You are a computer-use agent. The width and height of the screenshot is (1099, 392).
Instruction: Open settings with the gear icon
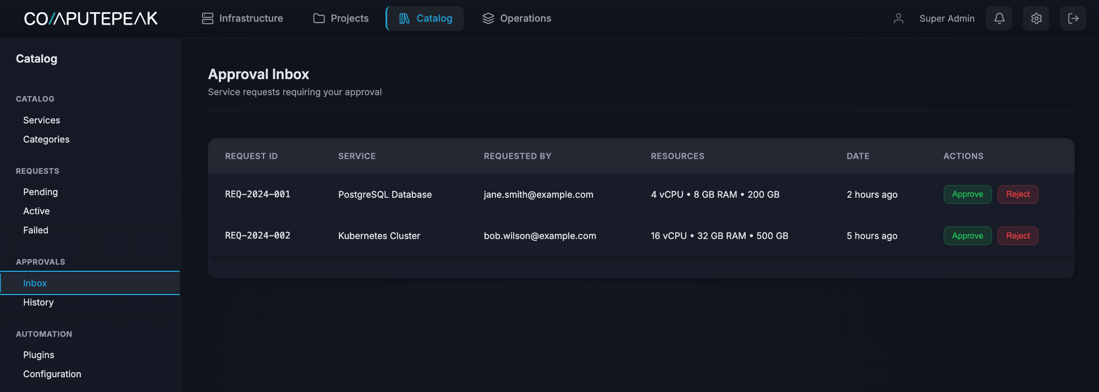[1036, 18]
